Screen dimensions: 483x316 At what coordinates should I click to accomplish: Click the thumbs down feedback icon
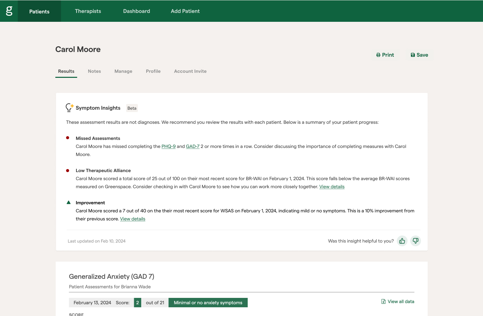[x=415, y=241]
